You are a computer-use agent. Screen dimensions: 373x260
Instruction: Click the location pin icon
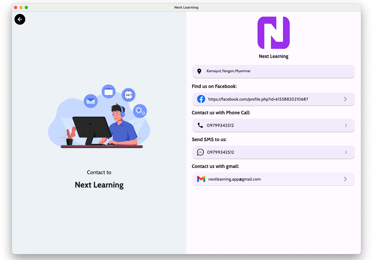tap(199, 71)
